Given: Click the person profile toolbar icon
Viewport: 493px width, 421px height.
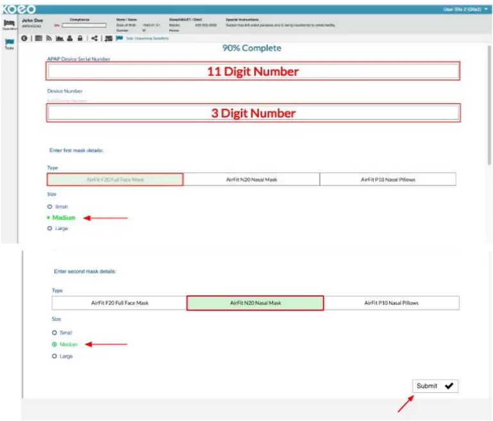Looking at the screenshot, I should click(x=70, y=38).
